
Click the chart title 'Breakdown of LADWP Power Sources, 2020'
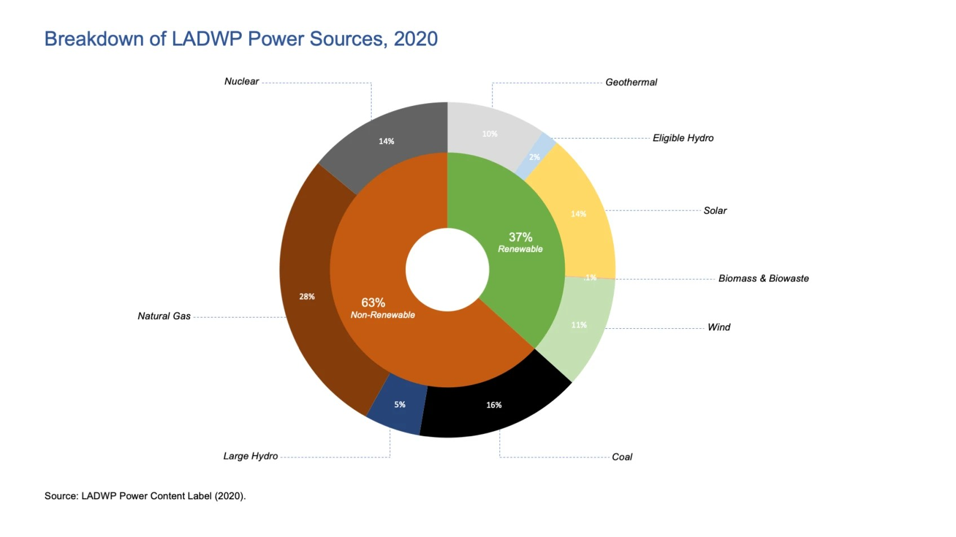tap(241, 39)
